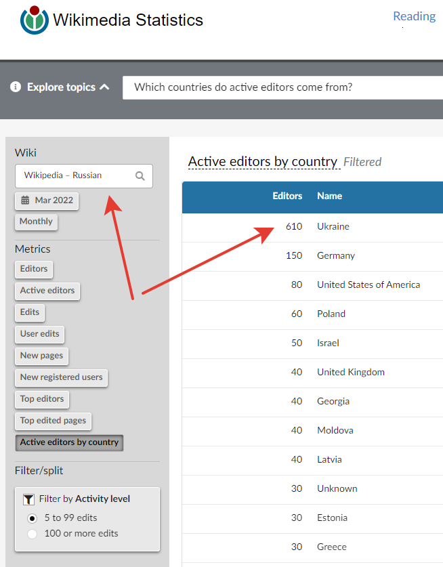
Task: Click the topic question search box
Action: pyautogui.click(x=282, y=87)
